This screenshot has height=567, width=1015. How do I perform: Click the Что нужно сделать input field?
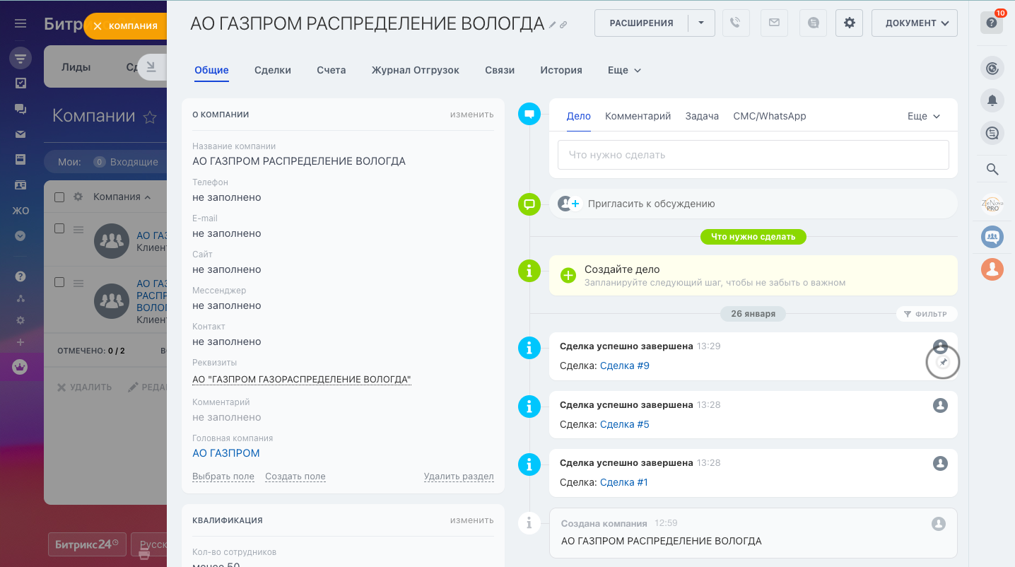[x=753, y=155]
